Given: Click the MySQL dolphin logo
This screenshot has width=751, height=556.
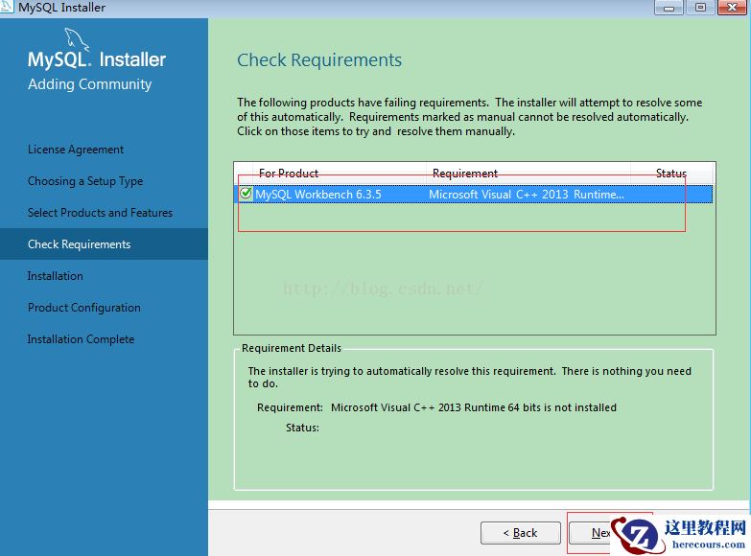Looking at the screenshot, I should coord(78,38).
